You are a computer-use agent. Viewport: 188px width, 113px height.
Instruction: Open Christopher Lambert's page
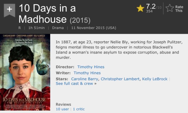point(120,79)
